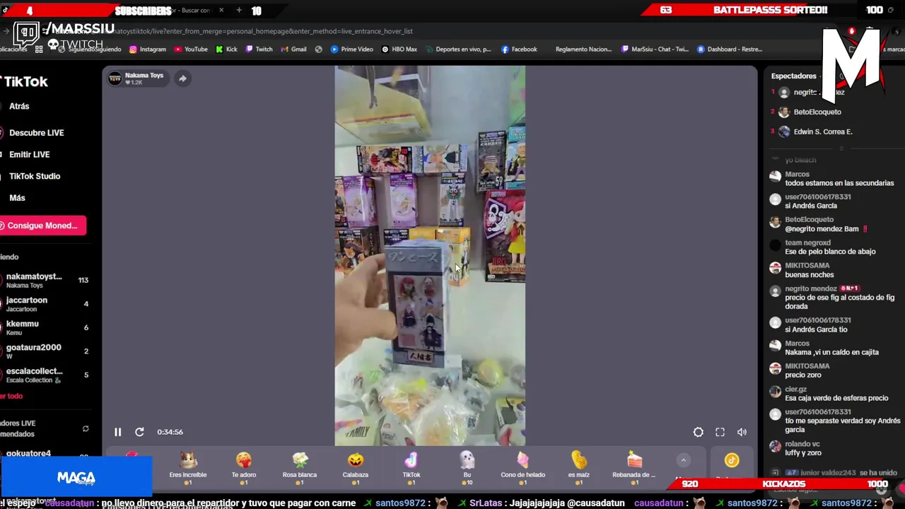Go back with Atrás
This screenshot has width=905, height=509.
pyautogui.click(x=19, y=106)
